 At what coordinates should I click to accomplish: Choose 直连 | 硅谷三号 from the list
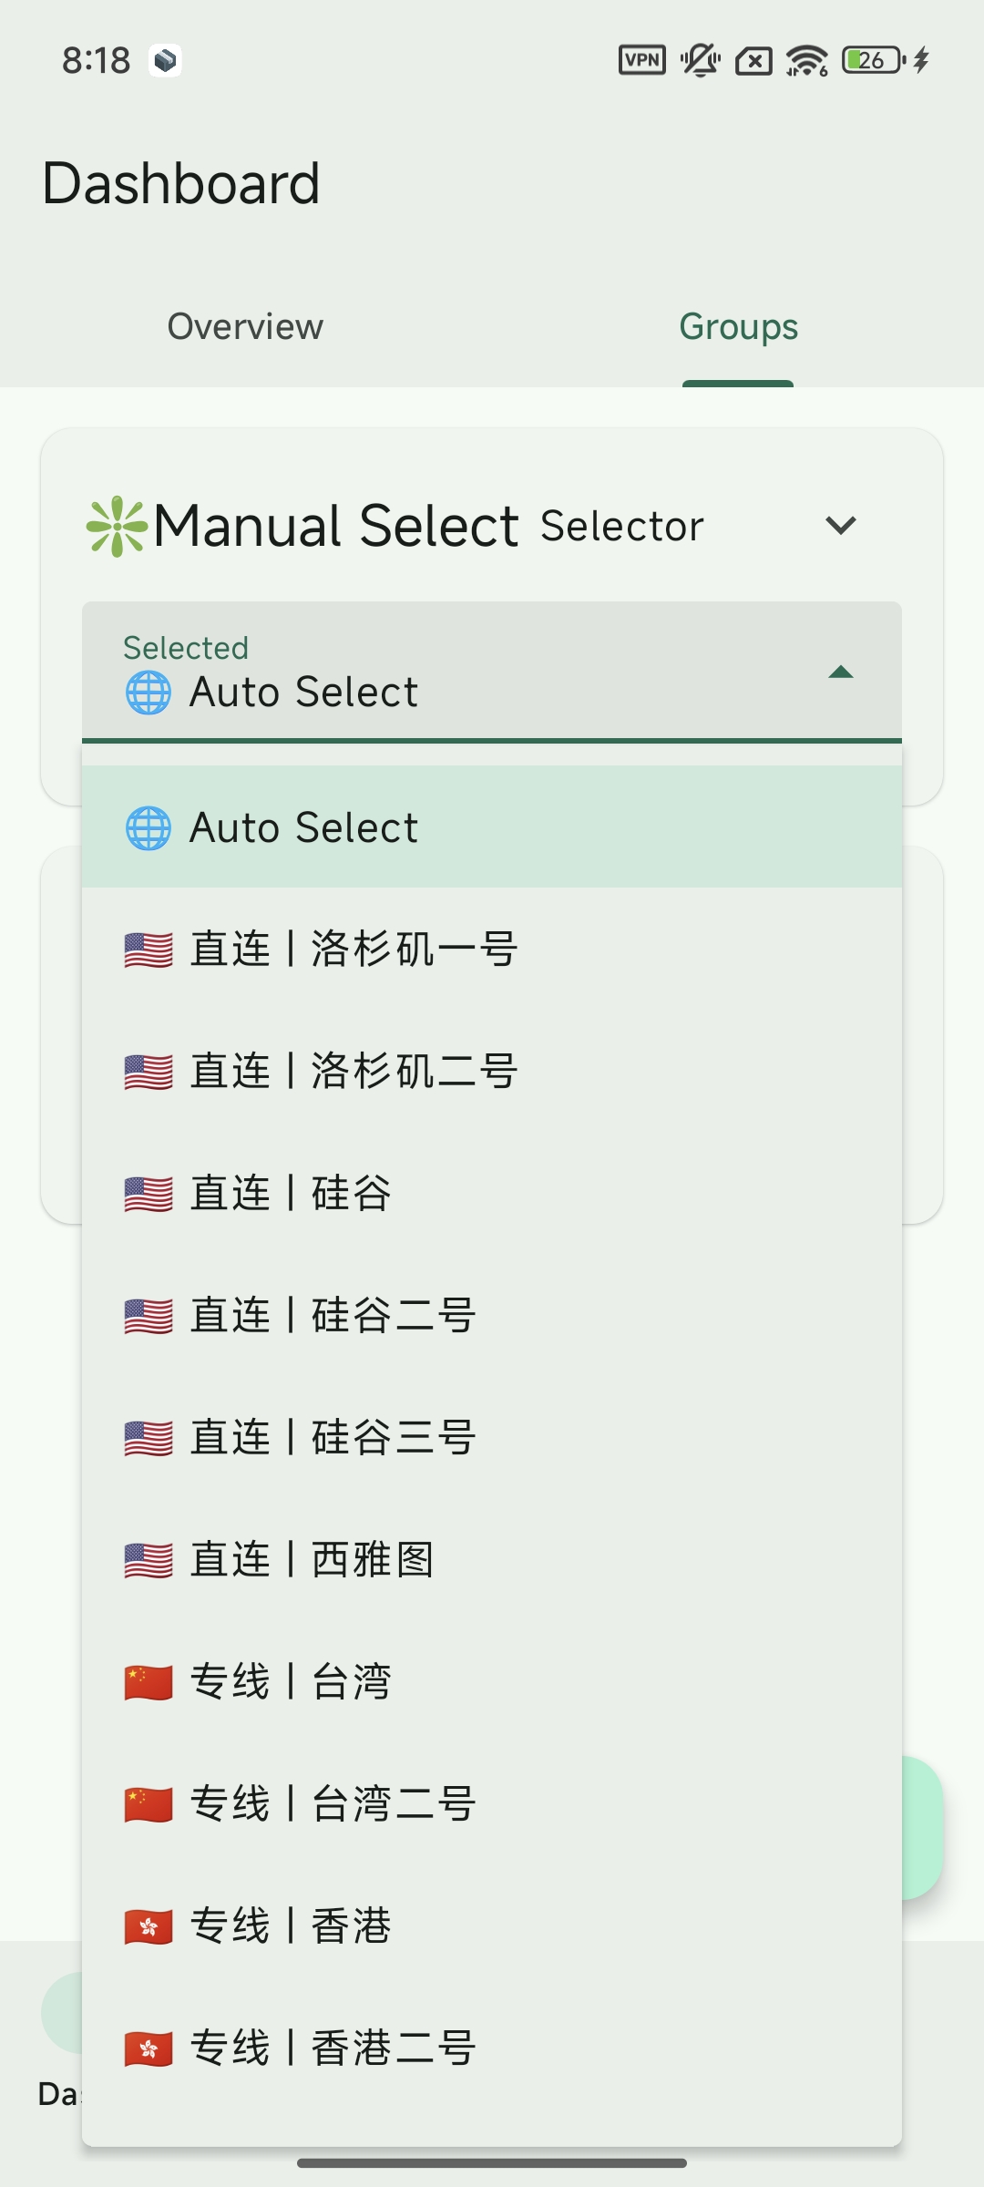click(492, 1438)
